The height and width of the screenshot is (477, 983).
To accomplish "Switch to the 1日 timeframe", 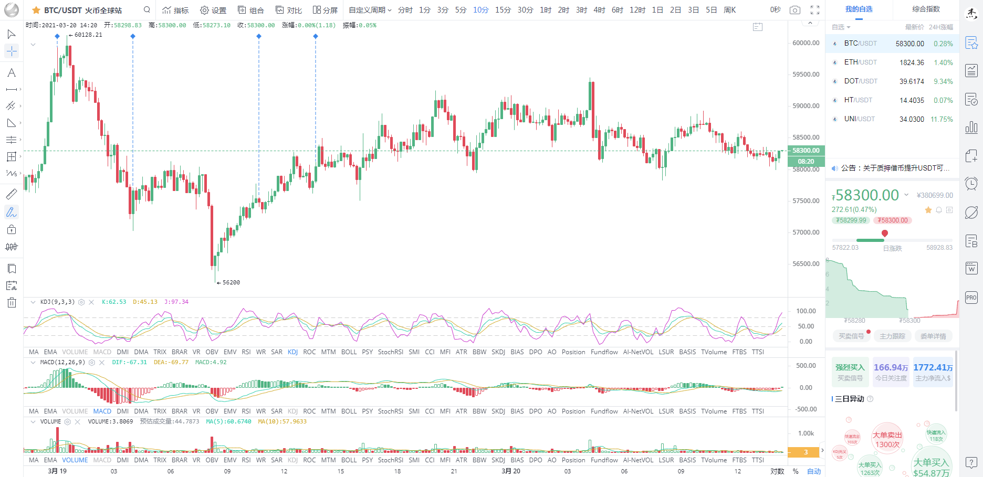I will point(657,10).
